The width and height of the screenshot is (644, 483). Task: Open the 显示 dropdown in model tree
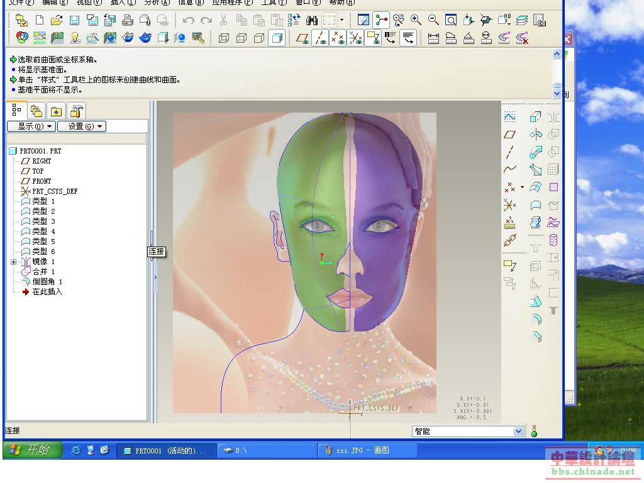31,126
